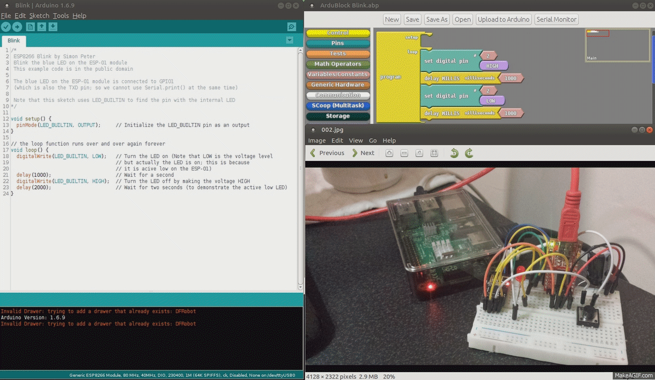Go to the Next image
The image size is (655, 380).
click(363, 153)
